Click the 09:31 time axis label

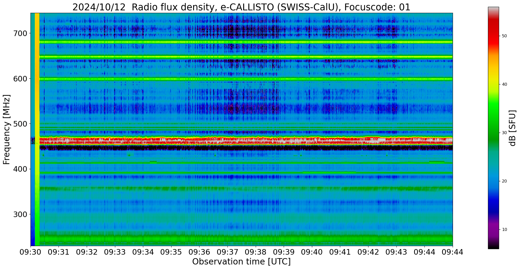click(x=59, y=252)
